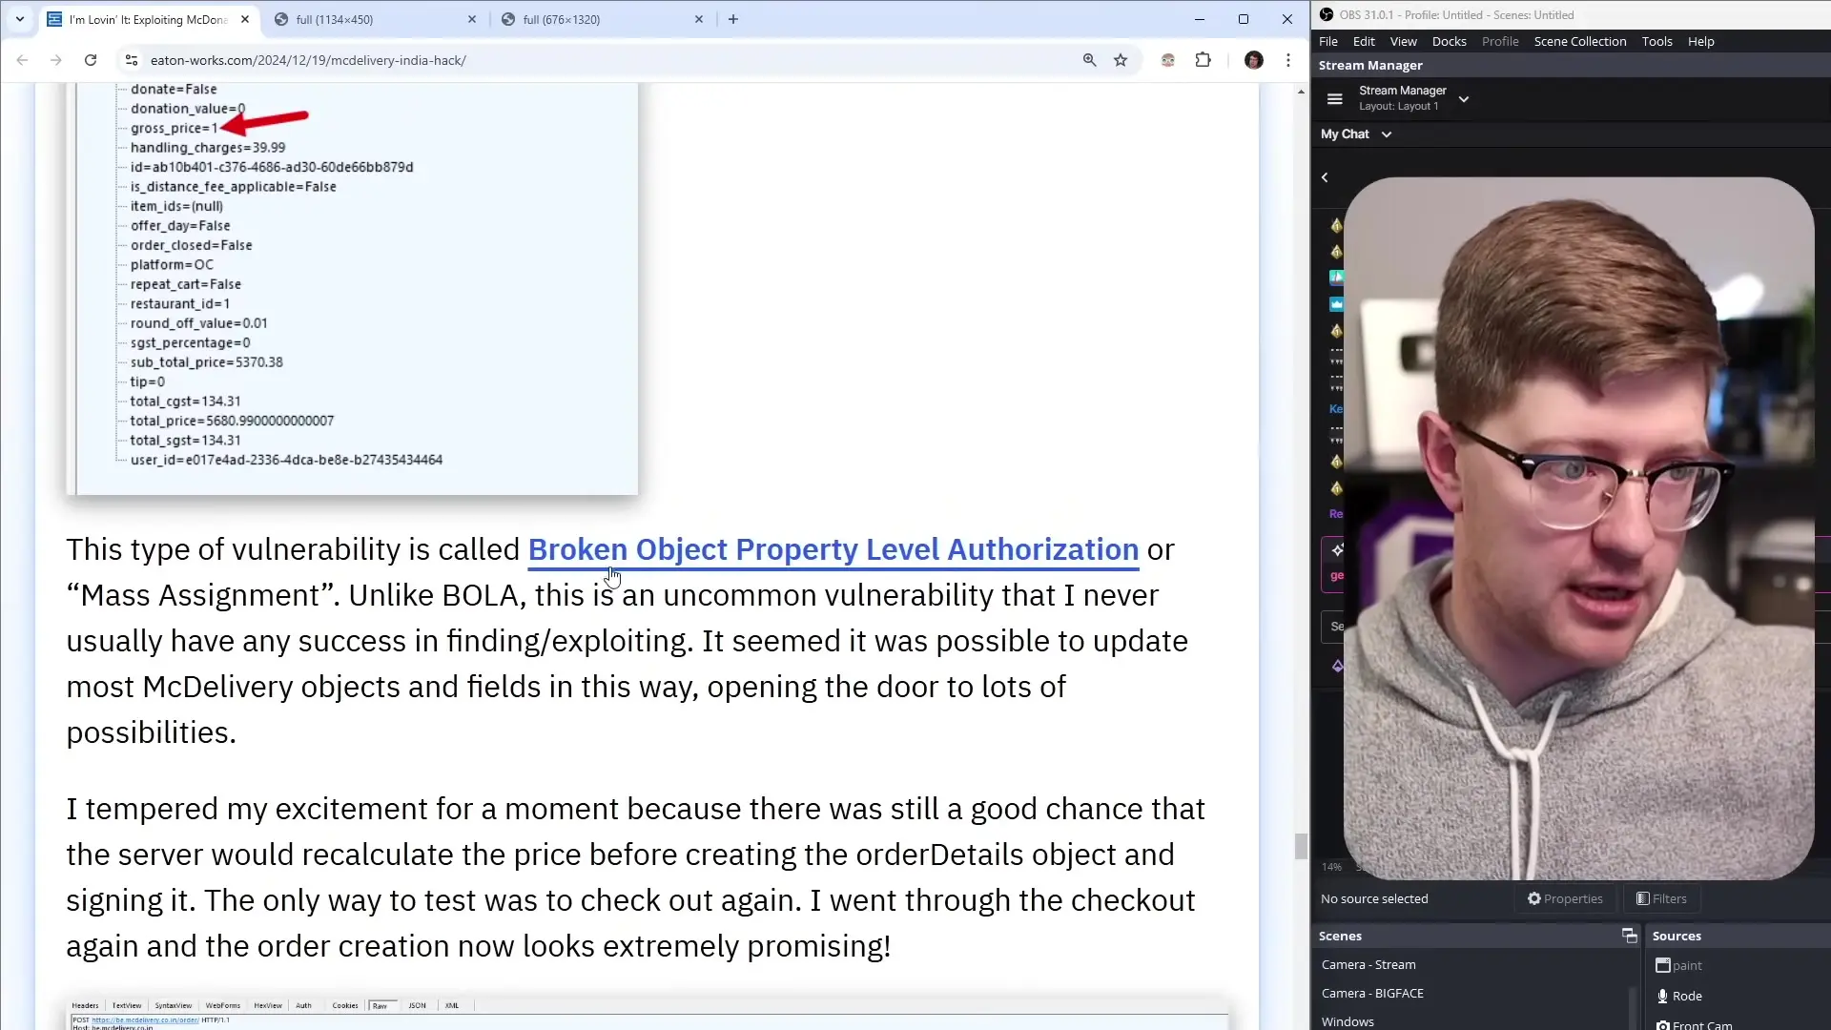Click the page scrollbar up arrow
Image resolution: width=1831 pixels, height=1030 pixels.
tap(1301, 92)
